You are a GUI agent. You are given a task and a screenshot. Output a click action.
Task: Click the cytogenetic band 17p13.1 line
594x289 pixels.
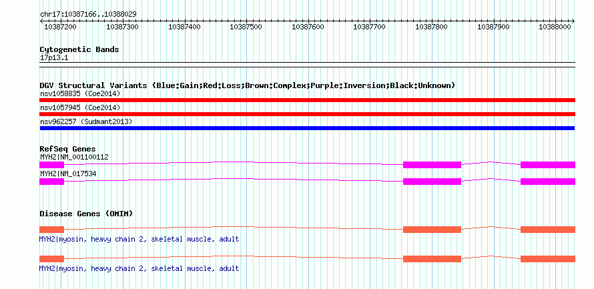point(307,64)
